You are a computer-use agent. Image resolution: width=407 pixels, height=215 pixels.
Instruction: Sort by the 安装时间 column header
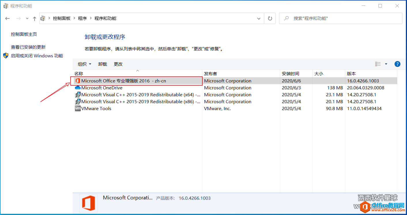click(x=296, y=73)
